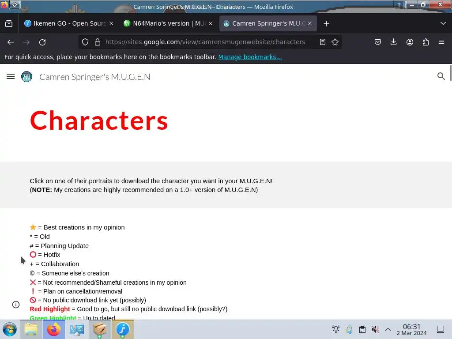This screenshot has width=452, height=339.
Task: Open Camren Springer's M.U.G.E.N home title
Action: [x=94, y=77]
